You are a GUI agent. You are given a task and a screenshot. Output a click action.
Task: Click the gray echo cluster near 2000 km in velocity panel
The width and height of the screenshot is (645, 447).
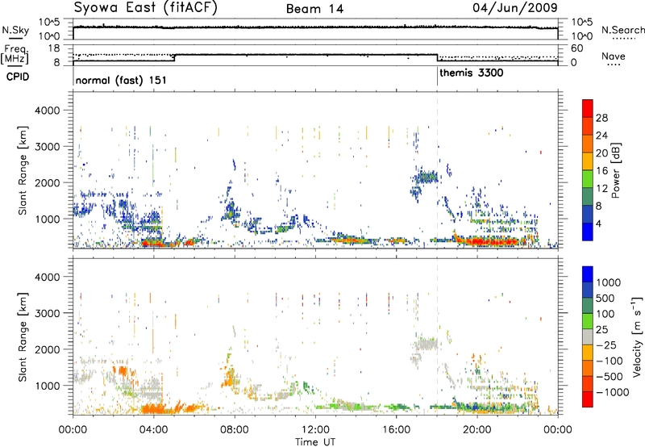(x=426, y=343)
